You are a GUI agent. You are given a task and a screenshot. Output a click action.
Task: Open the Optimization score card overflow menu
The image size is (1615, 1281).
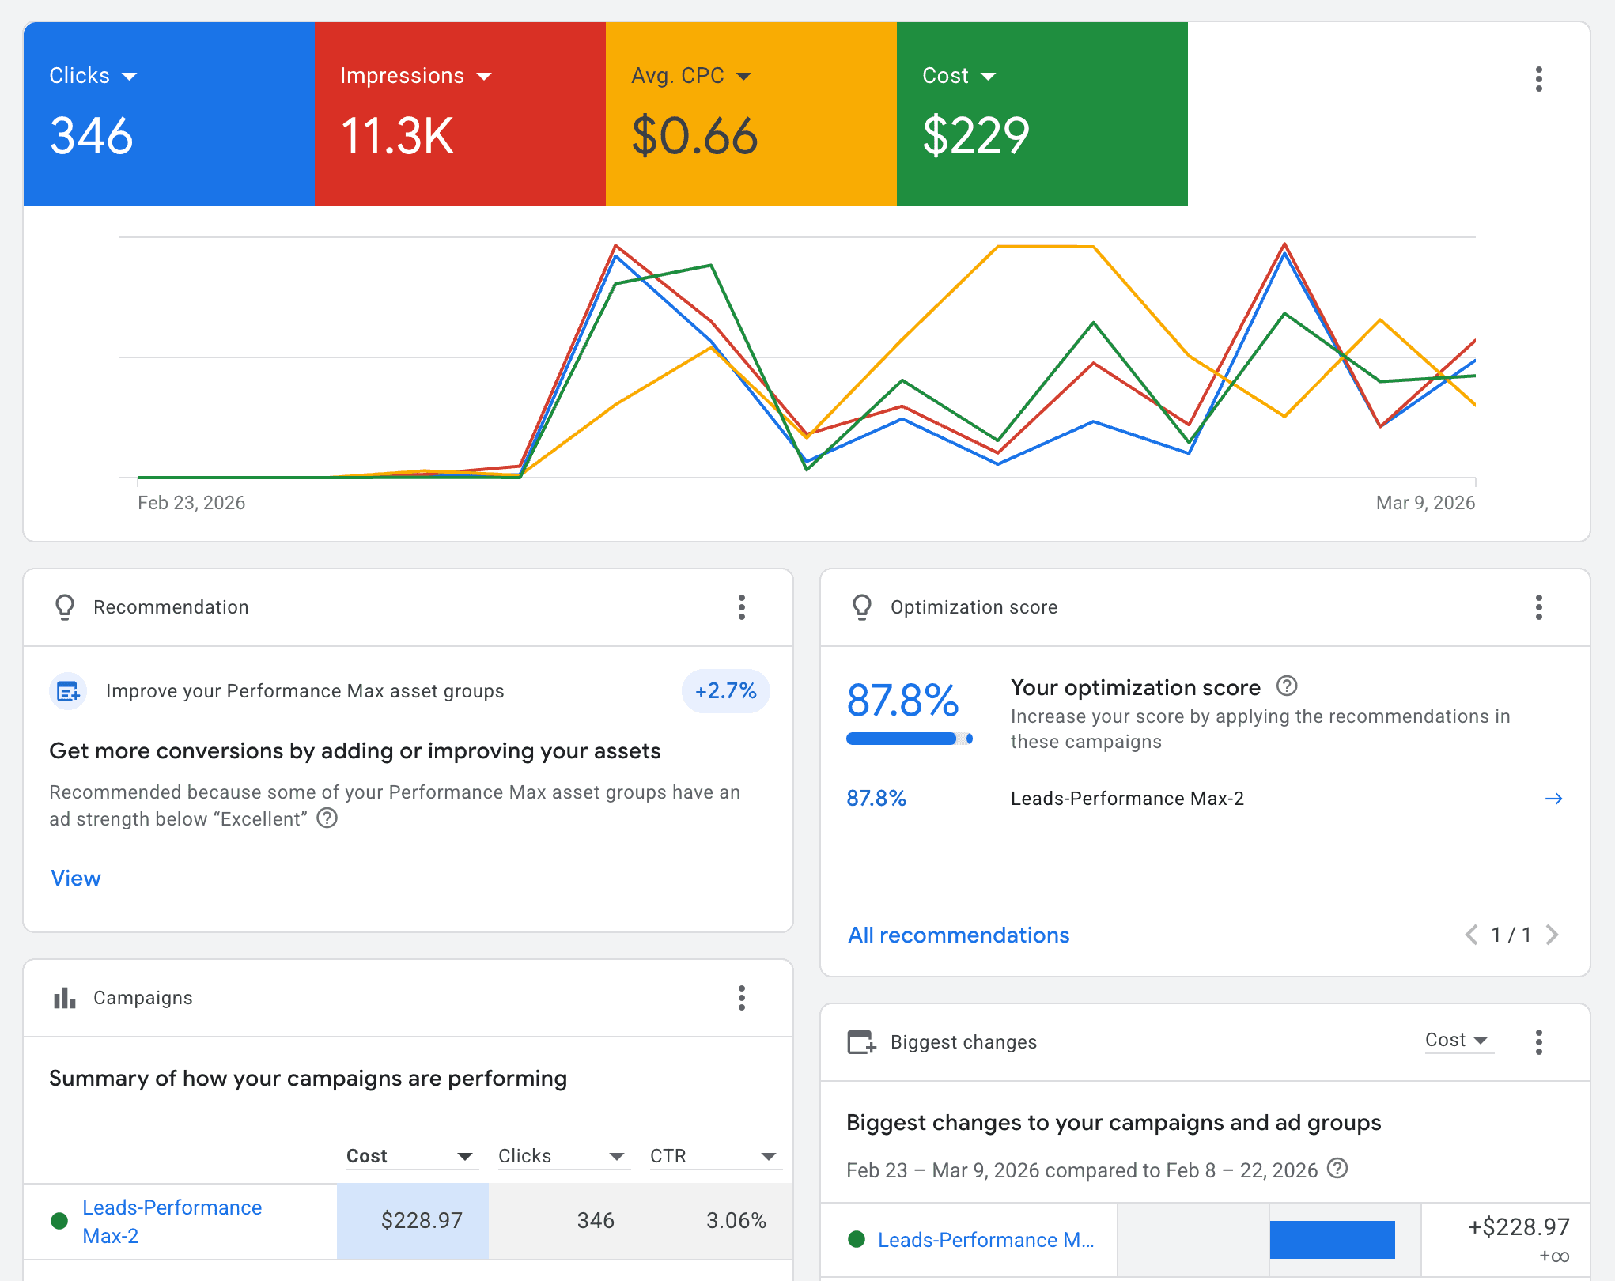1539,607
